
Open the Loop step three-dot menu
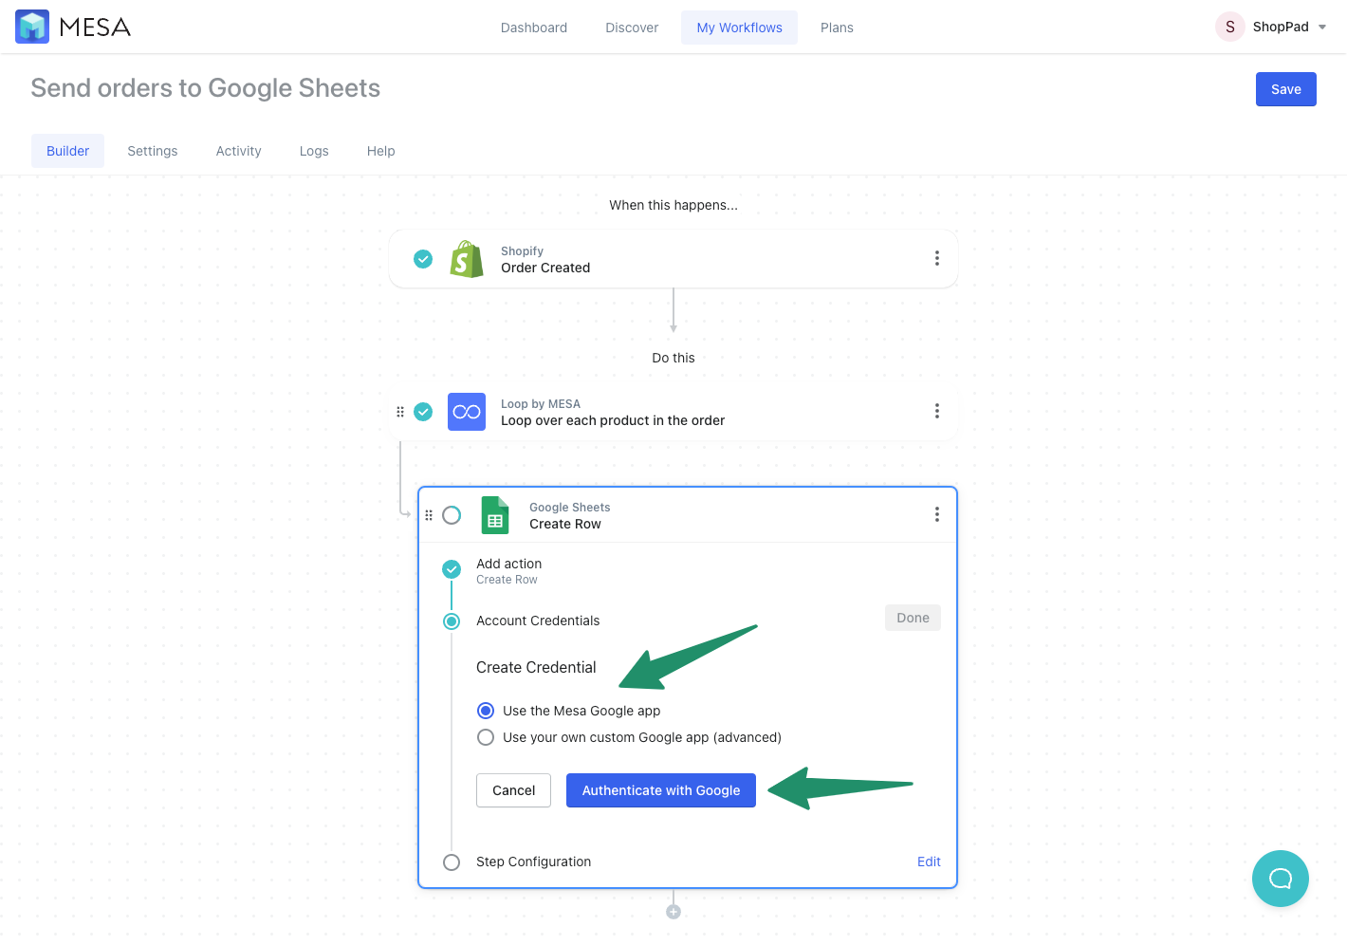tap(937, 411)
